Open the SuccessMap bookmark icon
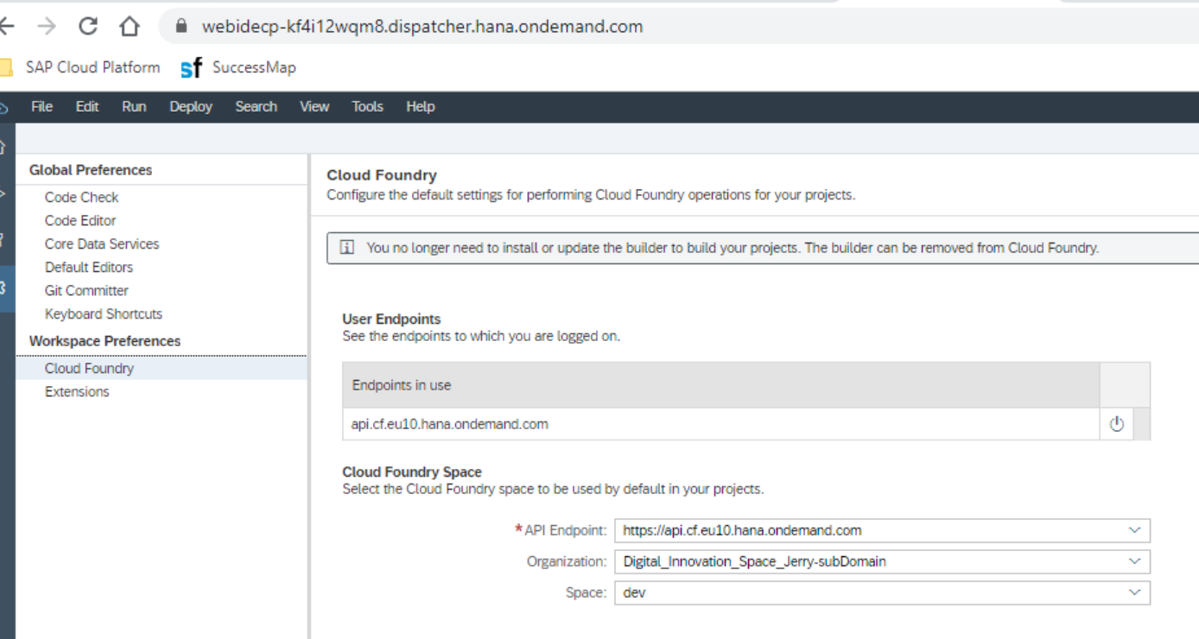1199x639 pixels. tap(191, 68)
